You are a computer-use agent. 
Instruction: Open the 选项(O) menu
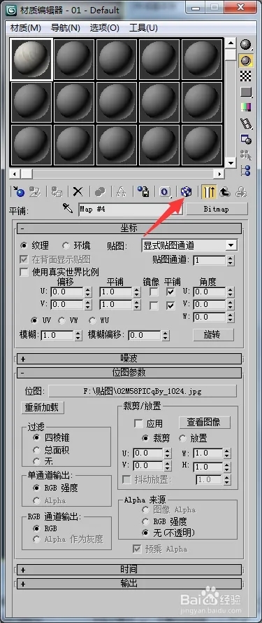pos(105,28)
